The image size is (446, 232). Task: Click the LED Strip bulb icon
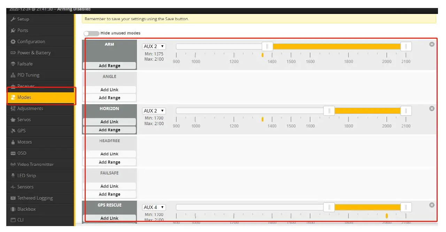coord(13,176)
